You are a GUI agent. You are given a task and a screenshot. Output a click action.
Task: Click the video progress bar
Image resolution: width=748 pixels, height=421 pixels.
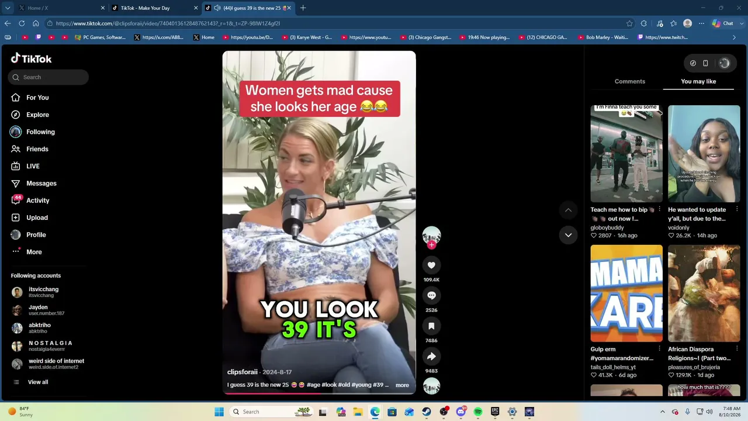[319, 393]
